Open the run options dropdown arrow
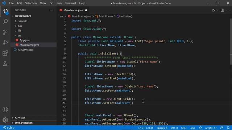The height and width of the screenshot is (130, 232). (x=217, y=10)
